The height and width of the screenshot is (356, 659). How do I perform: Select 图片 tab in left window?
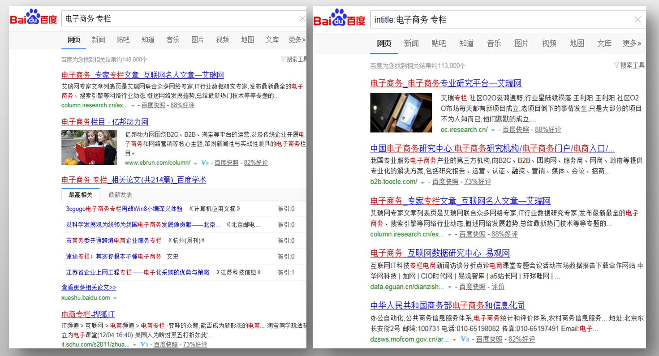(x=198, y=39)
